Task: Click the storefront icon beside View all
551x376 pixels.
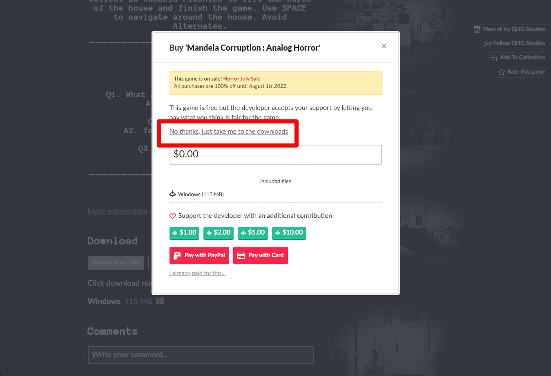Action: click(x=477, y=29)
